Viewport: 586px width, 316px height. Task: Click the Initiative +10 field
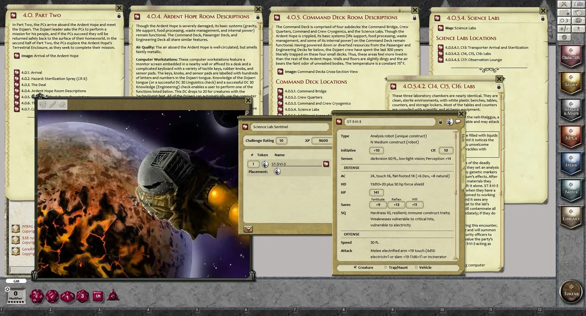pyautogui.click(x=376, y=150)
